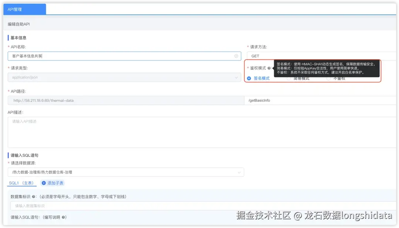Click the API路径 label
The image size is (399, 228).
18,91
